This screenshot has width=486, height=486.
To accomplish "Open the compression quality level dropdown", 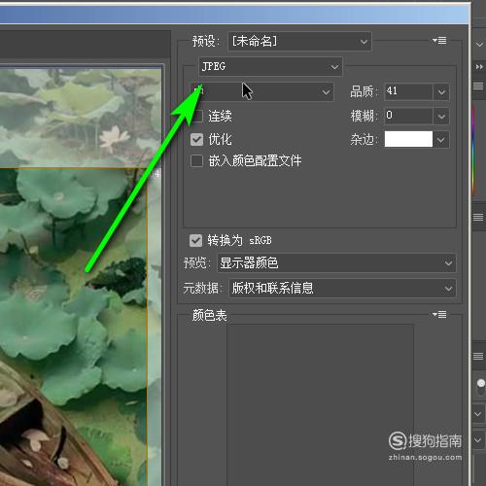I will coord(261,91).
